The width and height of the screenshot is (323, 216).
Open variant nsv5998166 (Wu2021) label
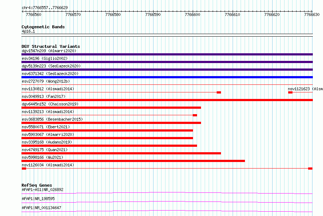42,157
